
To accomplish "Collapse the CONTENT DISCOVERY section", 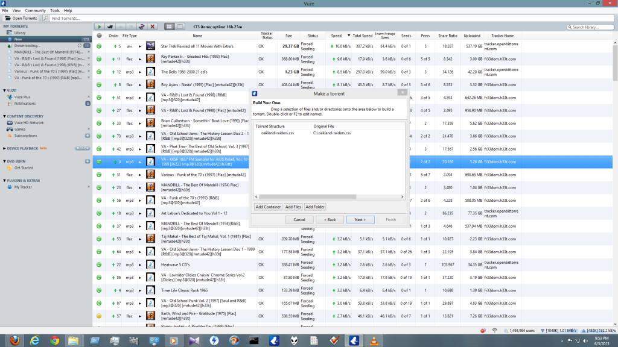I will [4, 116].
